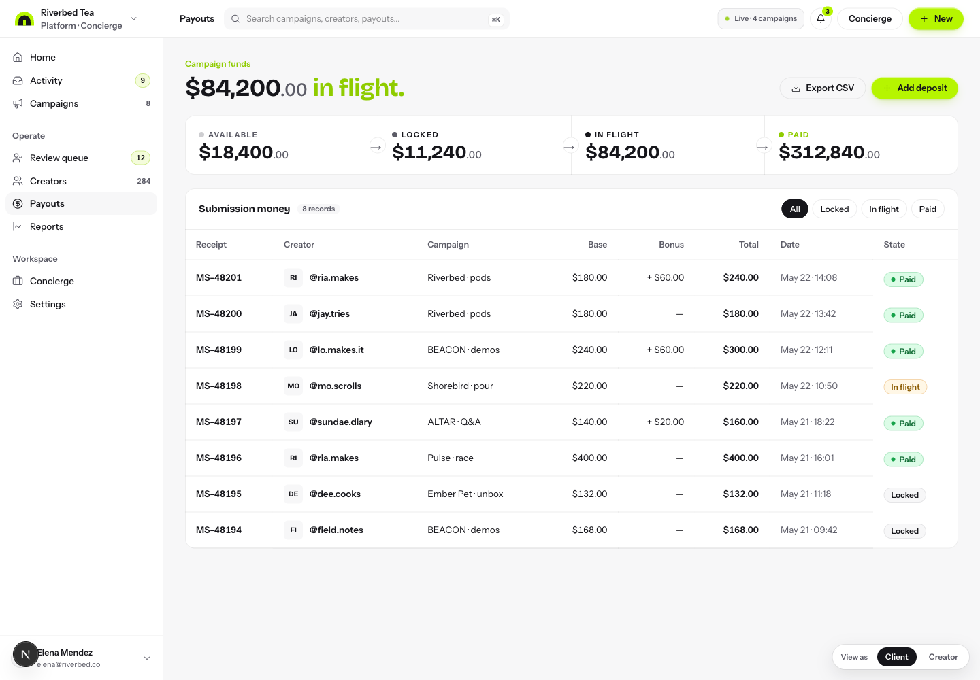Screen dimensions: 980x680
Task: Click the Riverbed Tea logo icon
Action: pos(24,19)
